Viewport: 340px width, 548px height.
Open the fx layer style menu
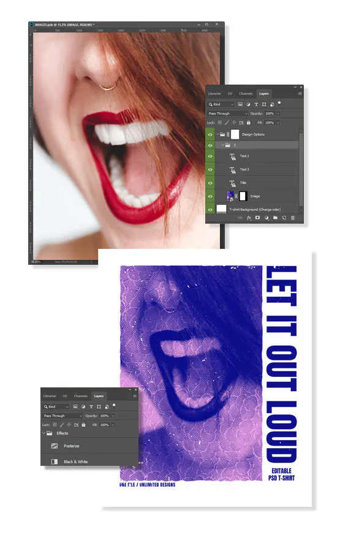coord(249,218)
